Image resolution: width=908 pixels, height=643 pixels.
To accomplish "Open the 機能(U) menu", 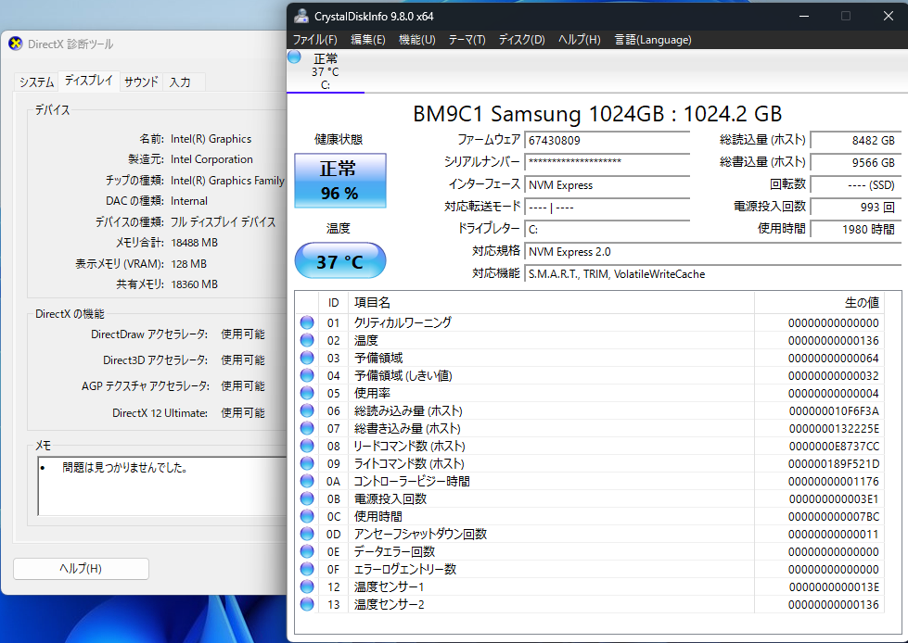I will coord(417,40).
